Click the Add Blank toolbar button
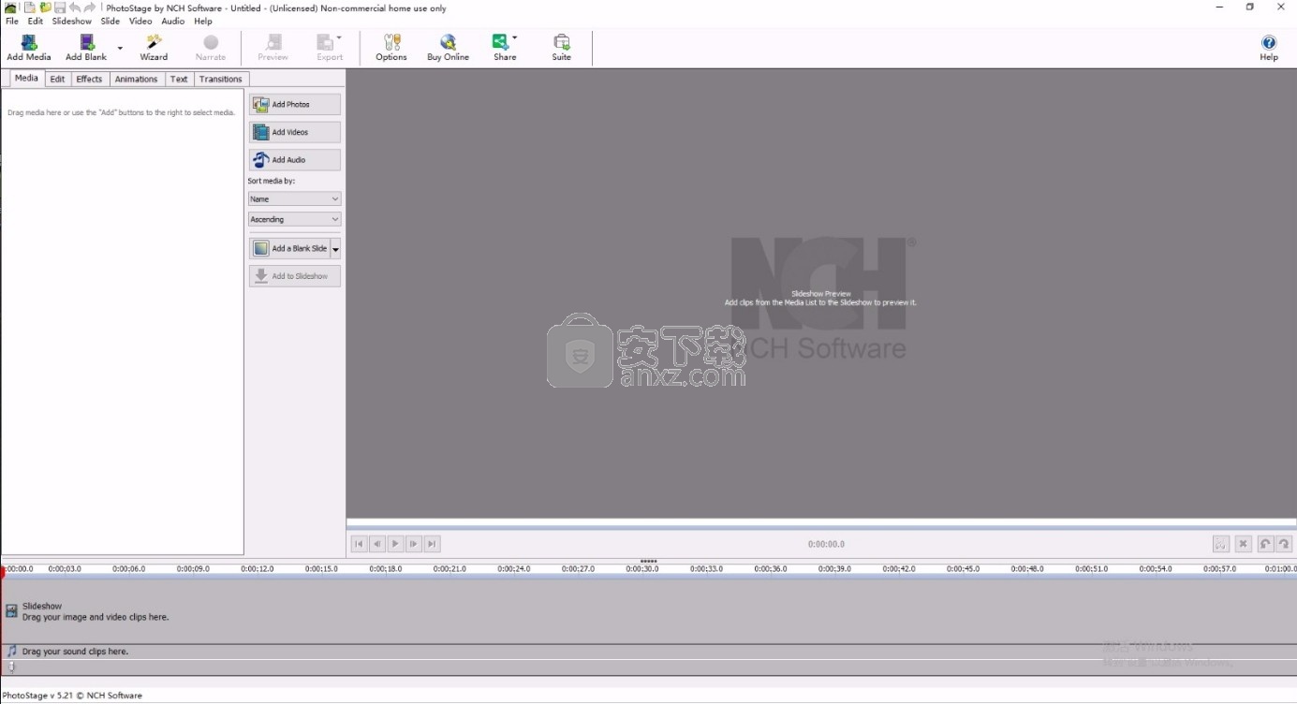Viewport: 1297px width, 704px height. (86, 48)
